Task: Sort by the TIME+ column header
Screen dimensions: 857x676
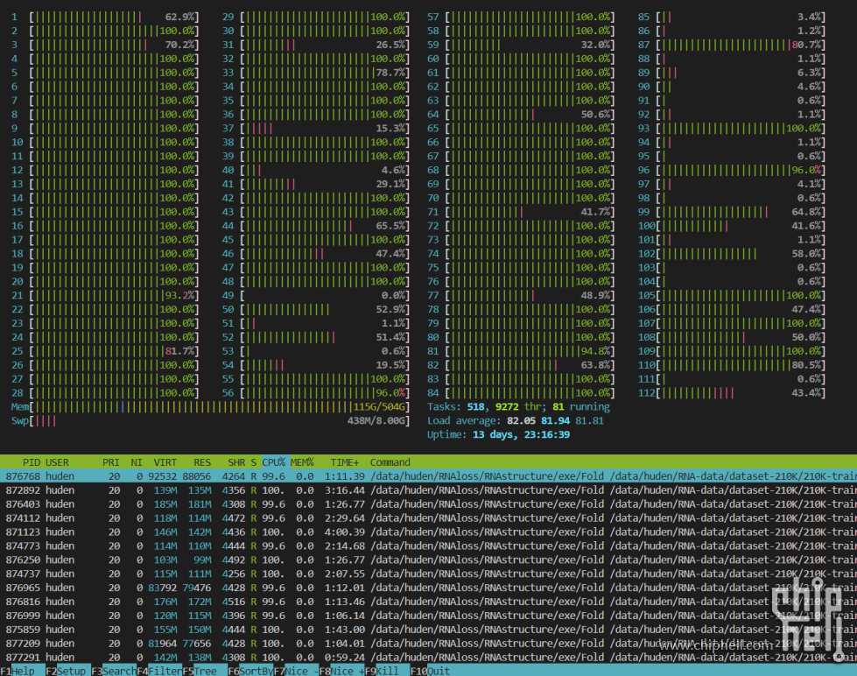Action: [x=345, y=462]
